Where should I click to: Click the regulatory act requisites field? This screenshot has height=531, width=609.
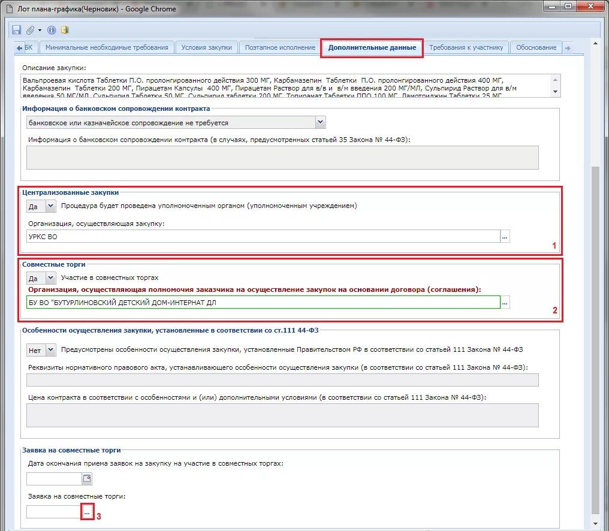click(282, 380)
